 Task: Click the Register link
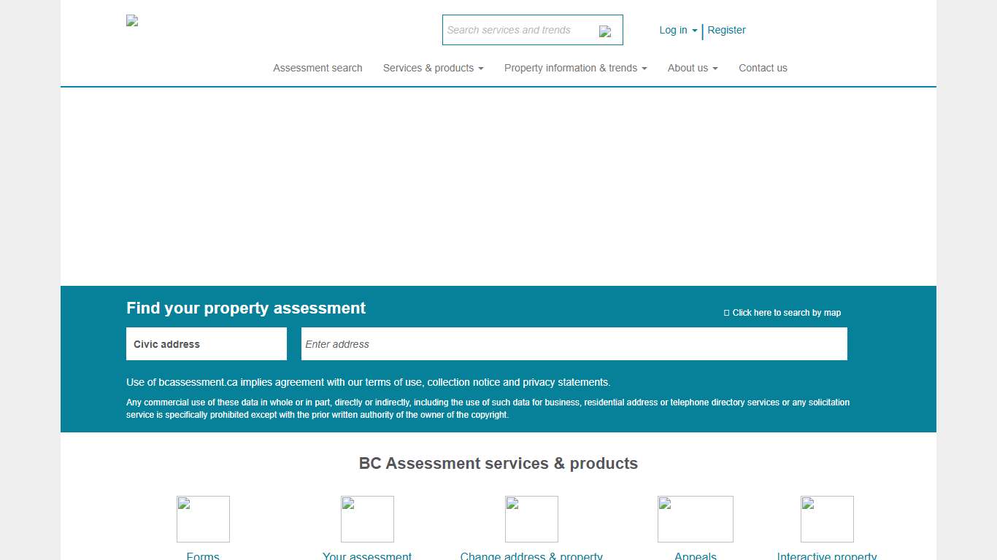tap(726, 30)
